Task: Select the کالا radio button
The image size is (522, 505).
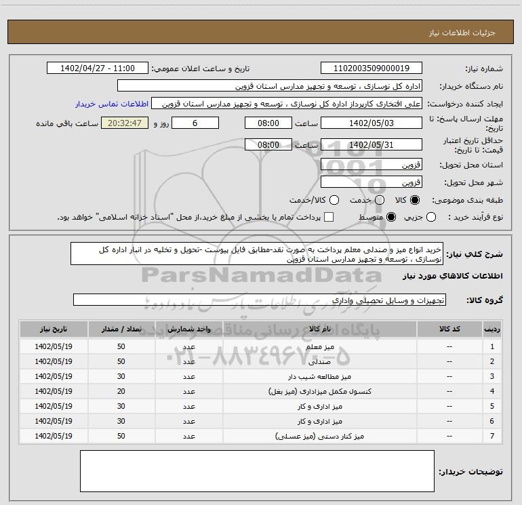Action: (x=415, y=200)
